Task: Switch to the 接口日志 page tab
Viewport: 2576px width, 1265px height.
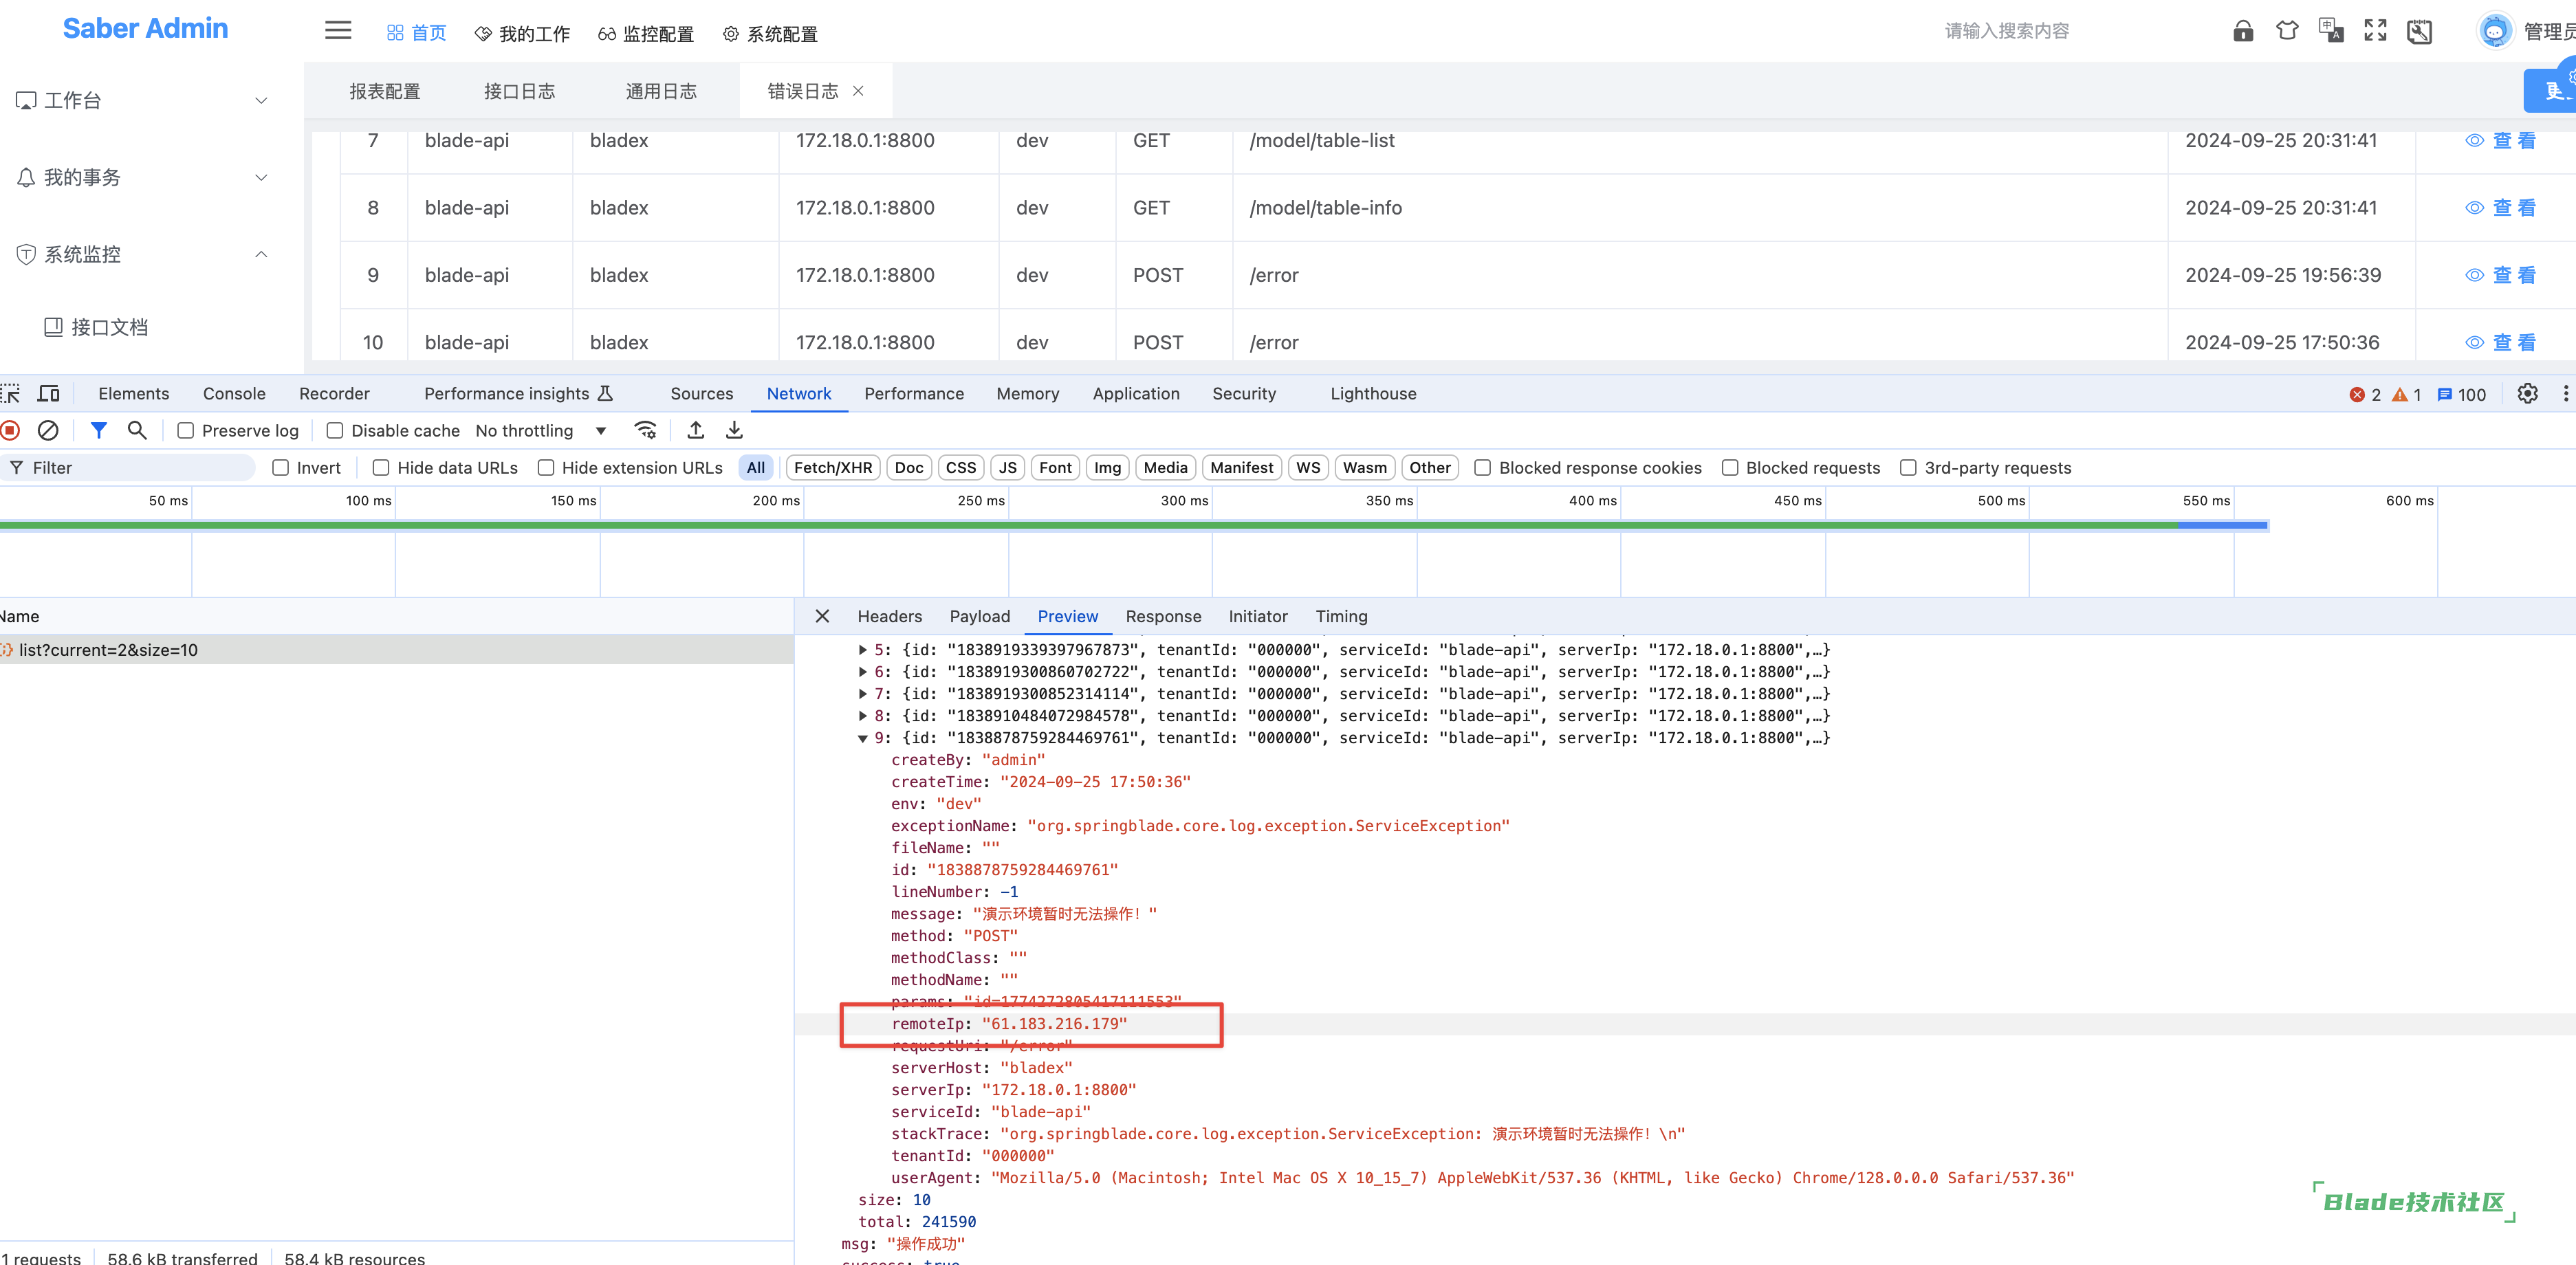Action: pyautogui.click(x=519, y=91)
